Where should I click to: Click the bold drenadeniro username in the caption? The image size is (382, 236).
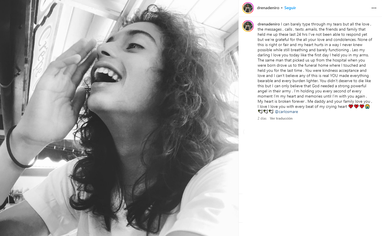(x=269, y=24)
